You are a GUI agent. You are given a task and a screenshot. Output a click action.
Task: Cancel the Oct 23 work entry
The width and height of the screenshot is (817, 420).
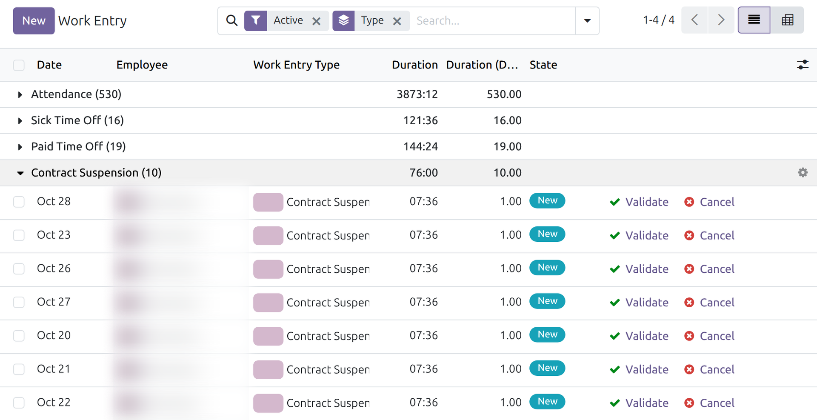click(709, 235)
